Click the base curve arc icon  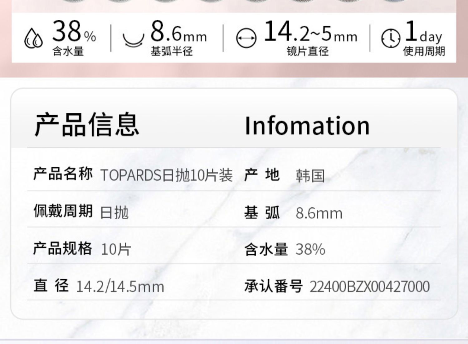point(133,40)
